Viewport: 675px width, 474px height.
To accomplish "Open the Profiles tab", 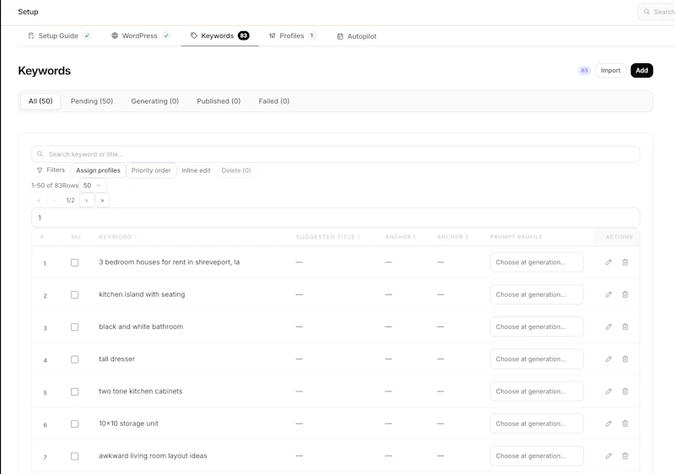I will 292,35.
